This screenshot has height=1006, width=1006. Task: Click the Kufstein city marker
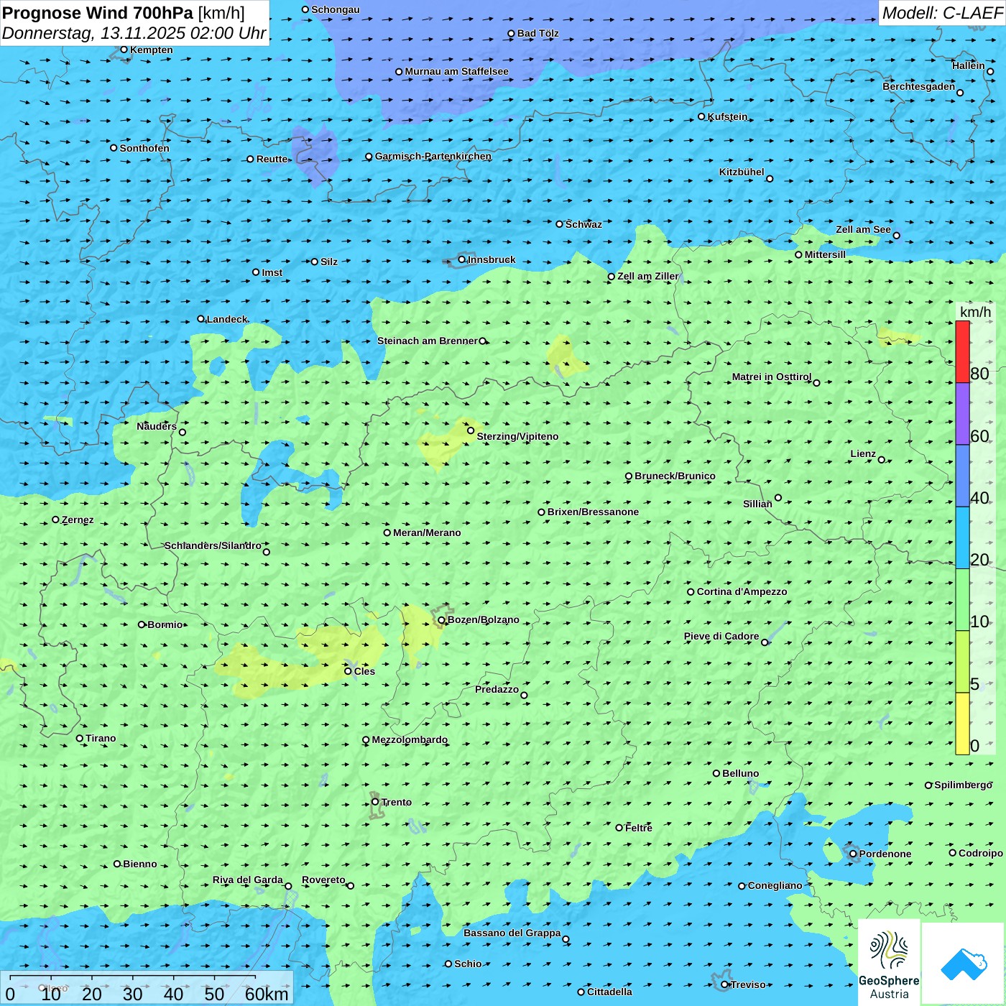[x=702, y=116]
